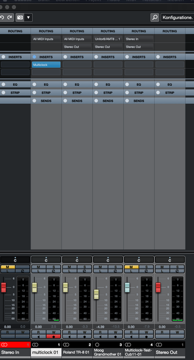Expand the SENDS section header on multiclock 01
The image size is (194, 360).
point(46,100)
